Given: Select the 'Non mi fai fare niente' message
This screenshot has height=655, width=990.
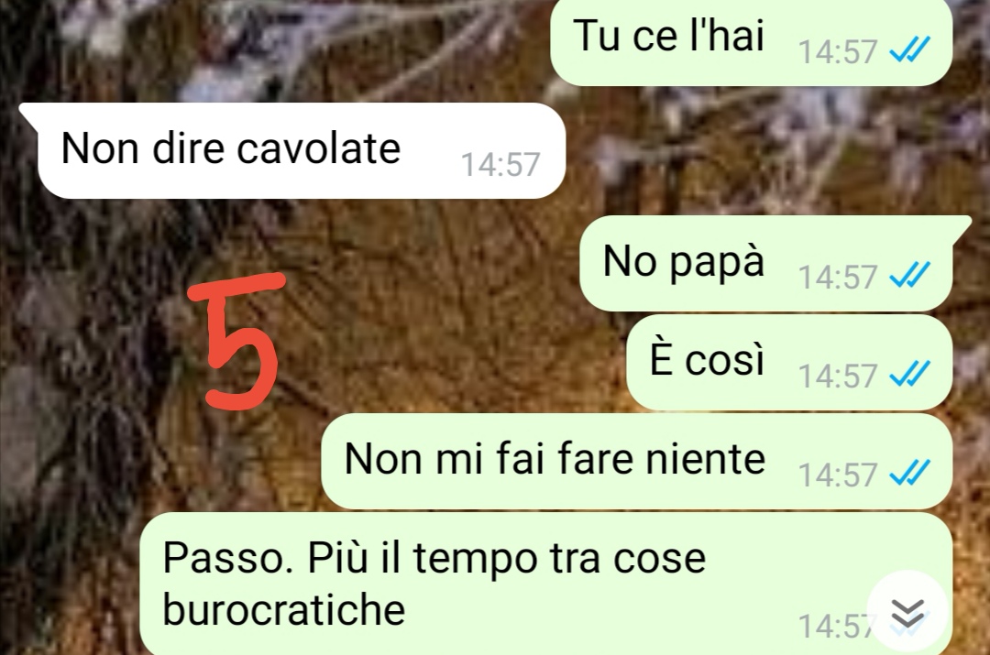Looking at the screenshot, I should [636, 462].
